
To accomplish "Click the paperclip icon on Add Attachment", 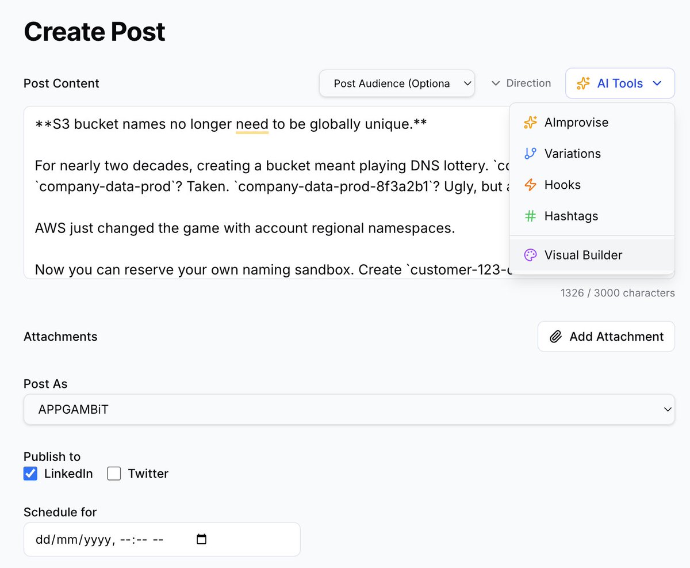I will click(555, 337).
